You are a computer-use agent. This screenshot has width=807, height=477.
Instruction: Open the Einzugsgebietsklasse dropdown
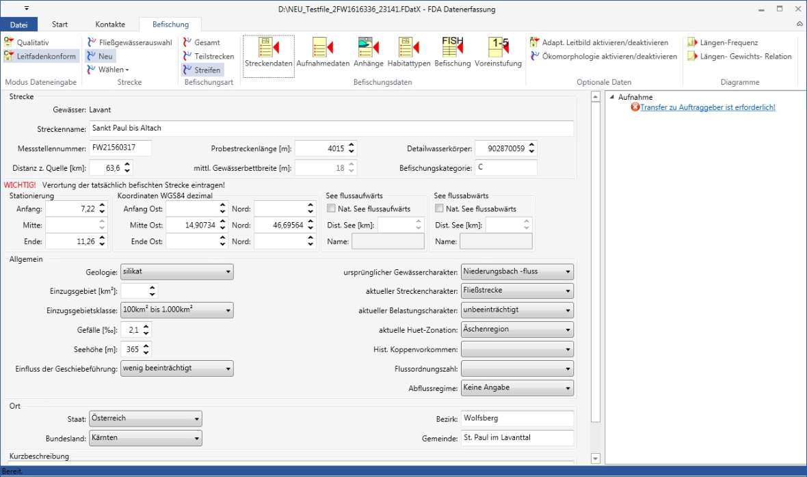177,310
